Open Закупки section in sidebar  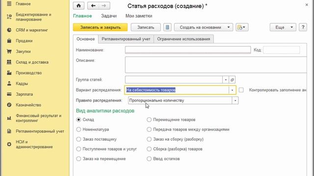point(23,51)
